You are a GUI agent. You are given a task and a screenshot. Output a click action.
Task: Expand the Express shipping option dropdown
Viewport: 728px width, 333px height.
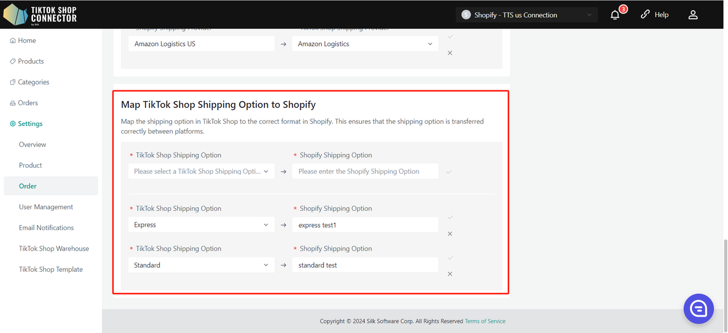[x=201, y=225]
